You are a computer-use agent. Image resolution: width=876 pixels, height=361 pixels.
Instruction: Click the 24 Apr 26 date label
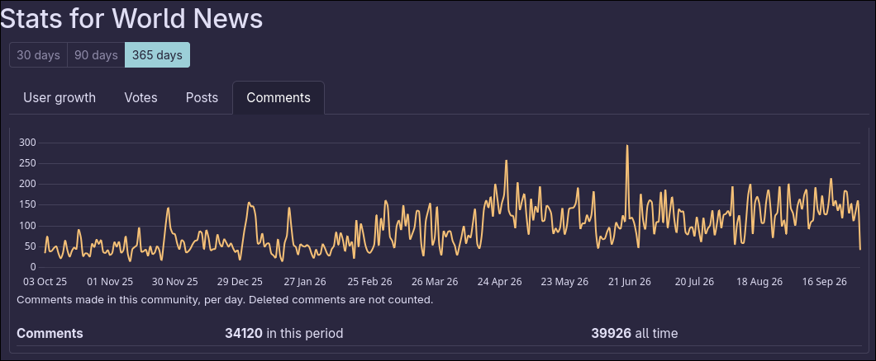point(499,282)
